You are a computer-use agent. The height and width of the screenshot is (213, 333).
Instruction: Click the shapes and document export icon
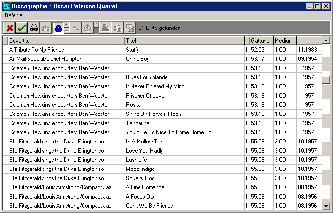coord(117,28)
